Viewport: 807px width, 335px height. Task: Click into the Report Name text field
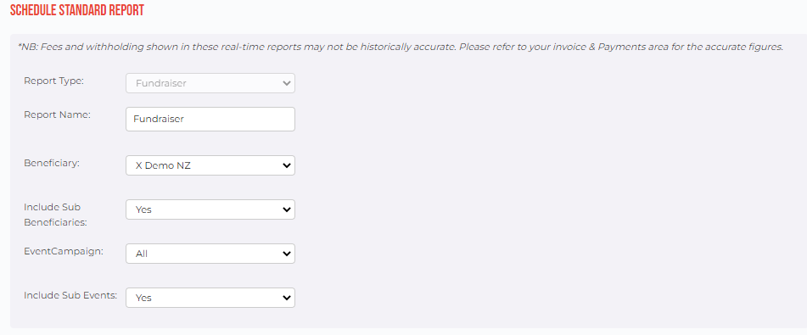[x=210, y=119]
